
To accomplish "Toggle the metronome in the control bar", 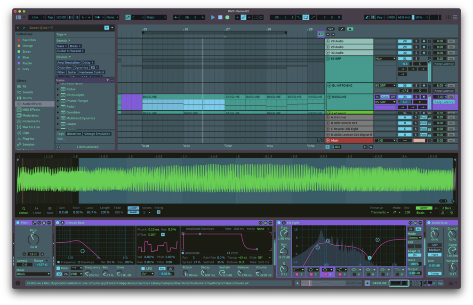I will pyautogui.click(x=97, y=17).
